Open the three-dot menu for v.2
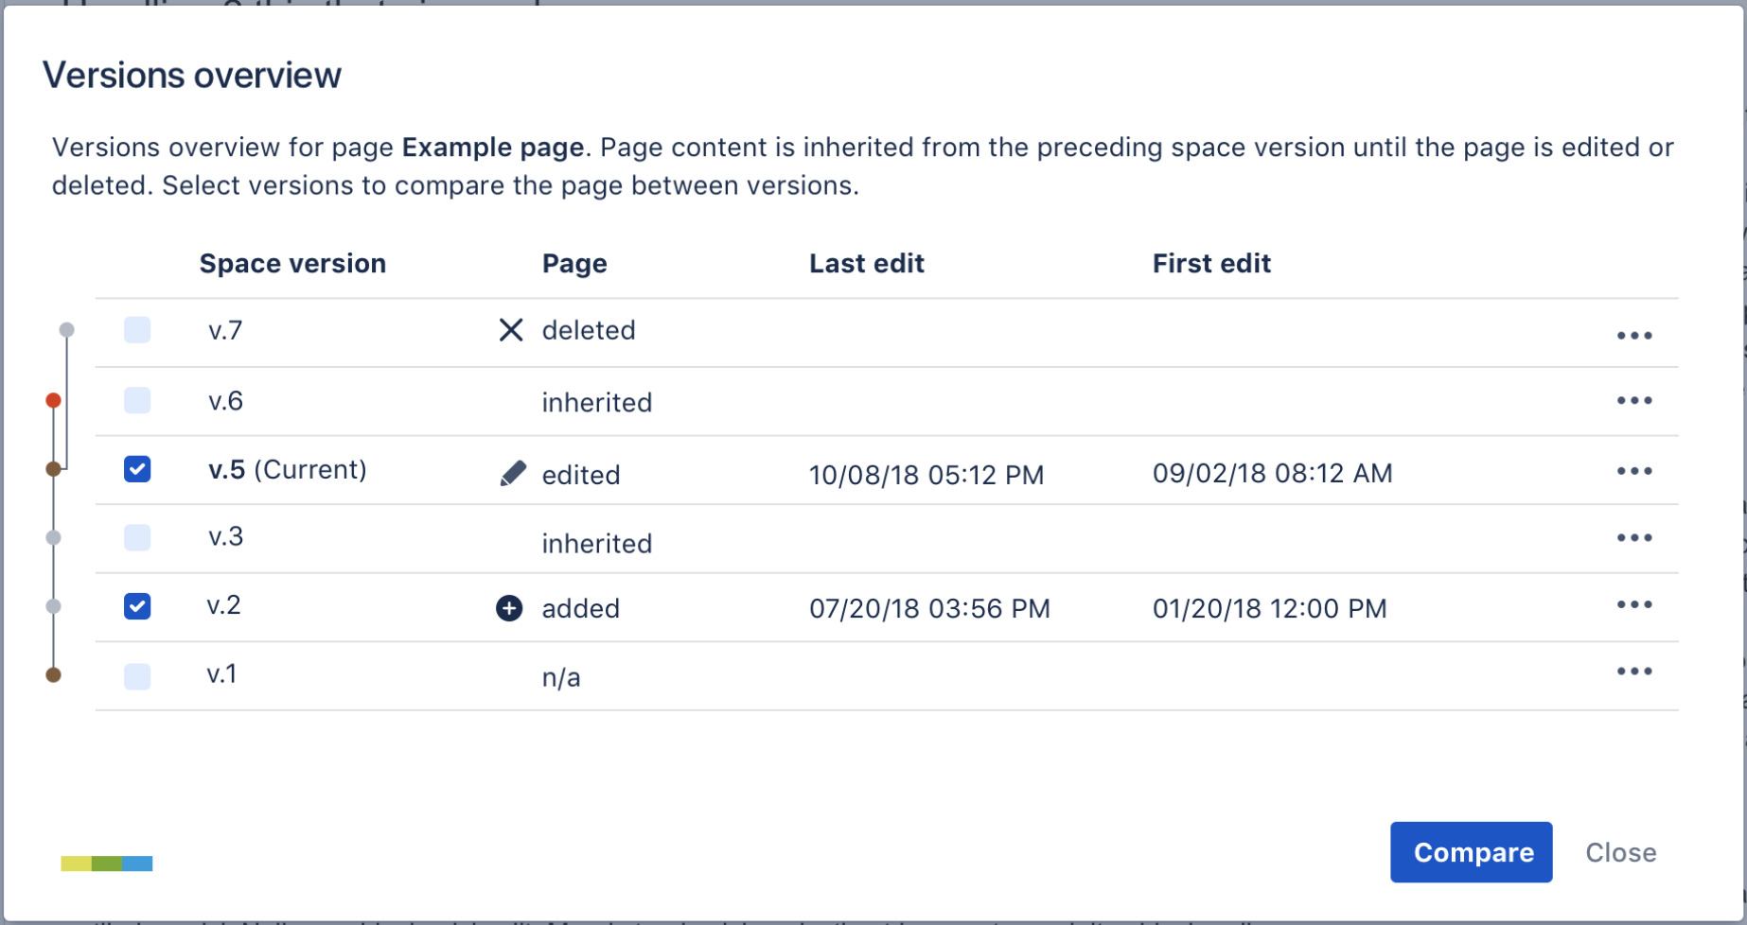This screenshot has width=1747, height=925. [x=1633, y=604]
